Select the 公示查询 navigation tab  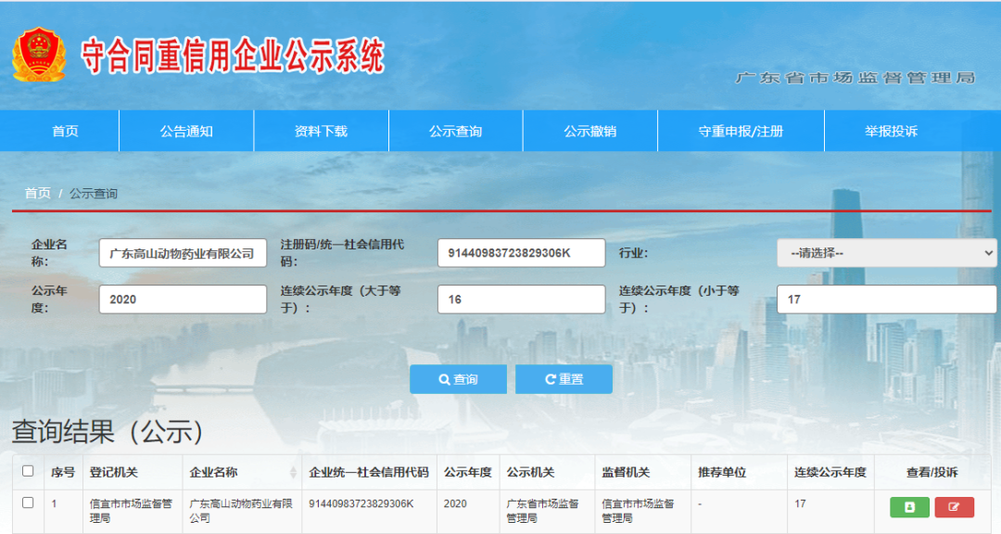(x=455, y=131)
